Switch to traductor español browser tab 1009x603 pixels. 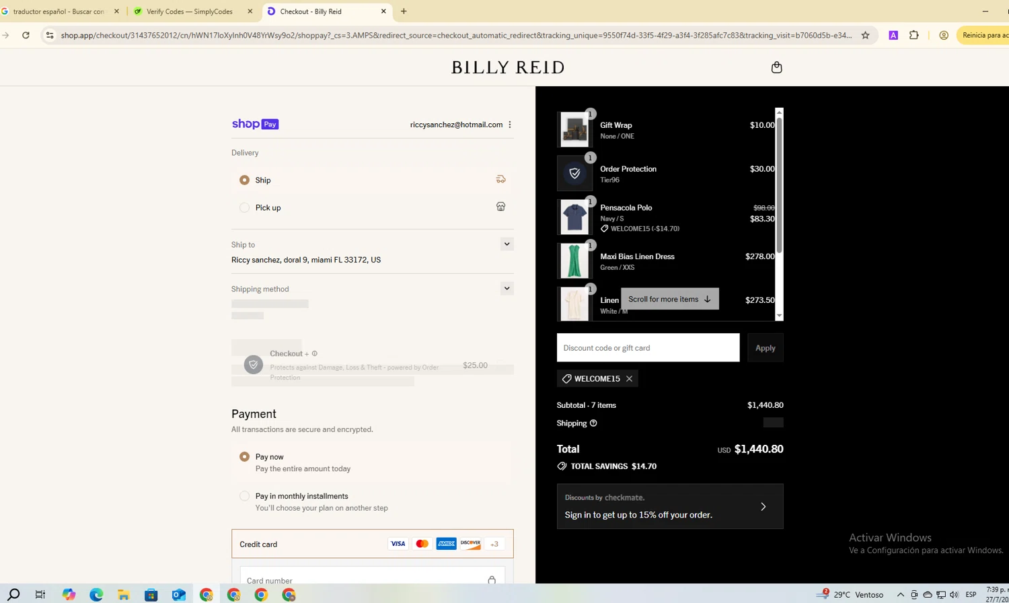61,11
